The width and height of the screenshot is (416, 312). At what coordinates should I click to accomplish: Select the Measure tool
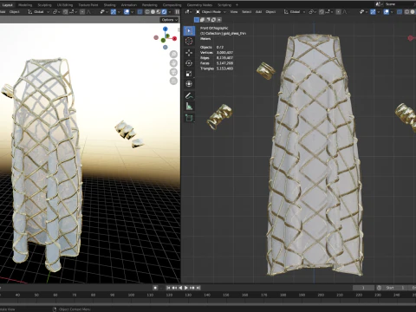point(189,107)
